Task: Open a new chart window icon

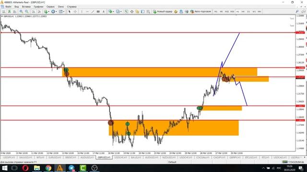Action: [110, 11]
